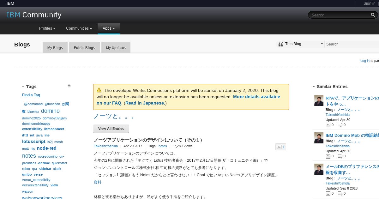
Task: Collapse the Similar Entries section
Action: (x=314, y=87)
